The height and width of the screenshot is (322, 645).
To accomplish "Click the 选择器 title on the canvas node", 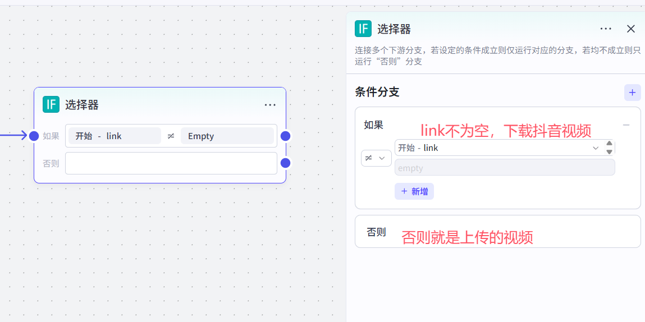I will point(82,105).
